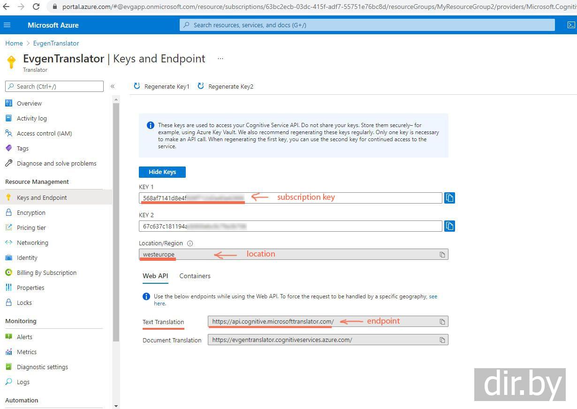The width and height of the screenshot is (577, 409).
Task: Copy the Document Translation endpoint
Action: click(x=442, y=340)
